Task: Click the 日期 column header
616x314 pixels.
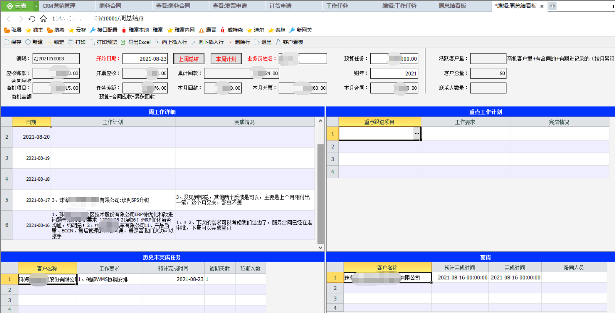Action: (32, 122)
